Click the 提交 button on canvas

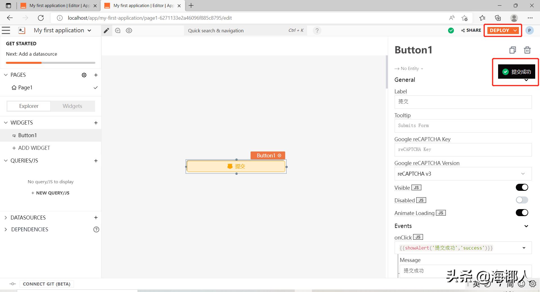(236, 166)
